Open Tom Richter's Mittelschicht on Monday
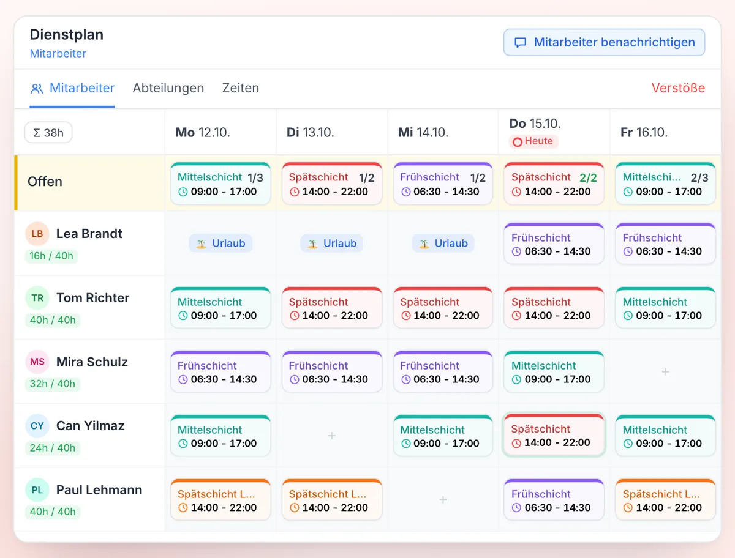 pos(221,308)
